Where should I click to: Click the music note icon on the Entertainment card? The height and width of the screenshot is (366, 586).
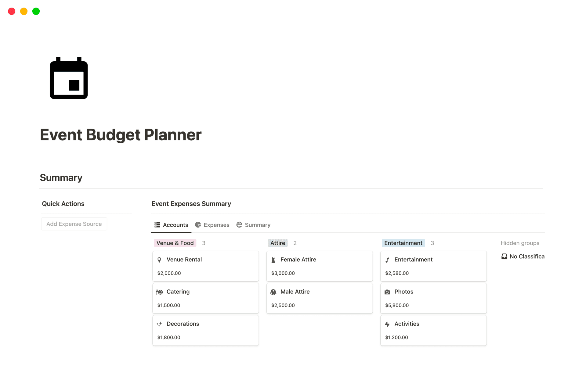[x=387, y=260]
